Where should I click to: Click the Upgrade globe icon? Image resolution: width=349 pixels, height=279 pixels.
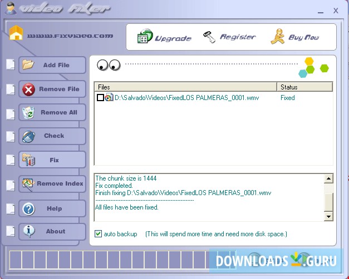click(145, 36)
